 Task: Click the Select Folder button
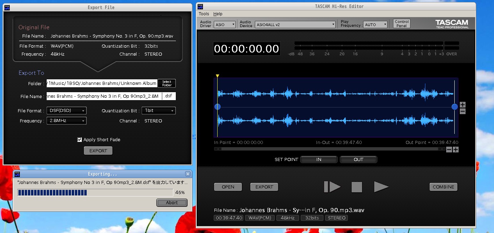tap(166, 83)
